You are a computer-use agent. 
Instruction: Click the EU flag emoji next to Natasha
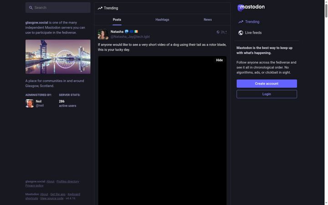point(131,31)
